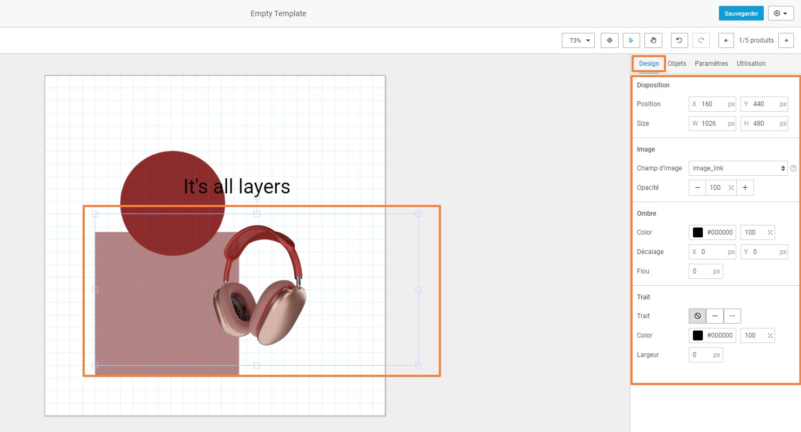Choose the dashed line Trait style
Viewport: 801px width, 432px height.
tap(732, 316)
